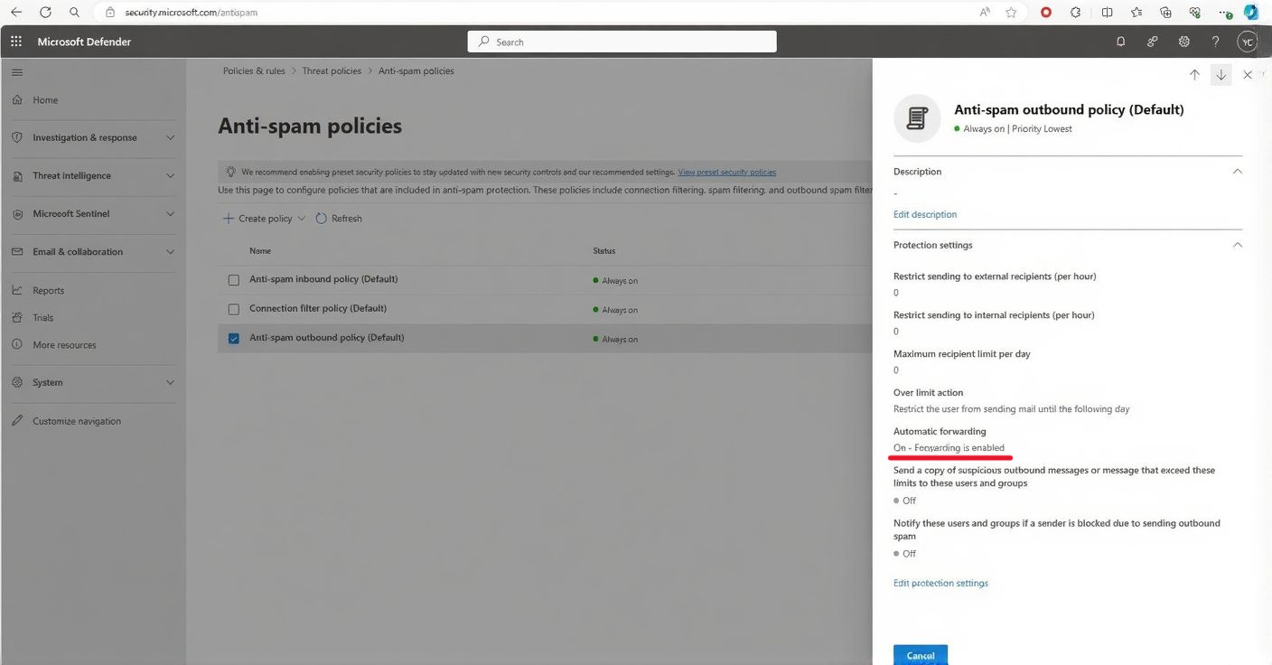Open Anti-spam inbound policy (Default) row

click(x=323, y=279)
